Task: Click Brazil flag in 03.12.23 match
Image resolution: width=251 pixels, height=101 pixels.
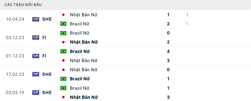Action: [x=63, y=33]
